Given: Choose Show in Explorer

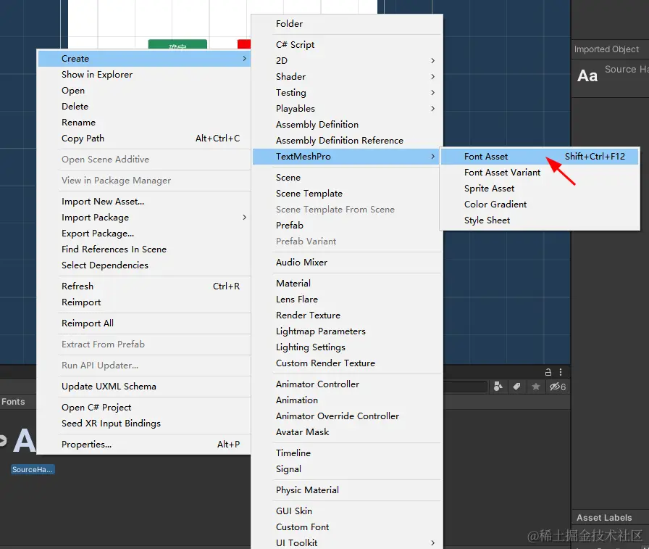Looking at the screenshot, I should click(144, 75).
